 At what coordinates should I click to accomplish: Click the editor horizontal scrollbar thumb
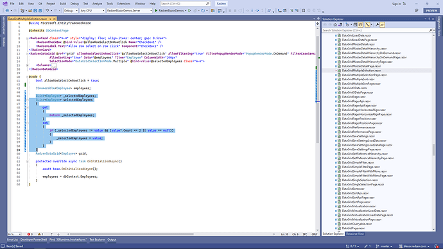(x=132, y=234)
